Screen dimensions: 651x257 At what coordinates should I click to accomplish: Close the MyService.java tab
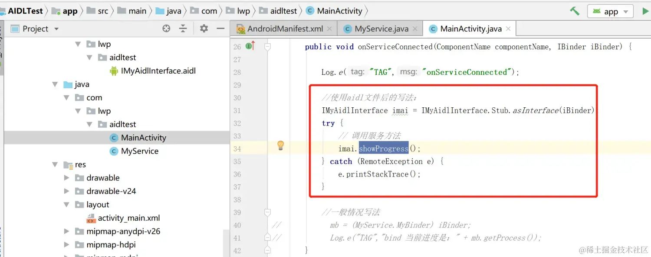click(x=415, y=29)
